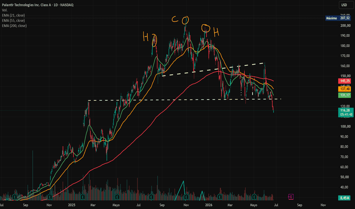Click the volume value tag 8,45M
Viewport: 355px width, 209px height.
pos(344,198)
